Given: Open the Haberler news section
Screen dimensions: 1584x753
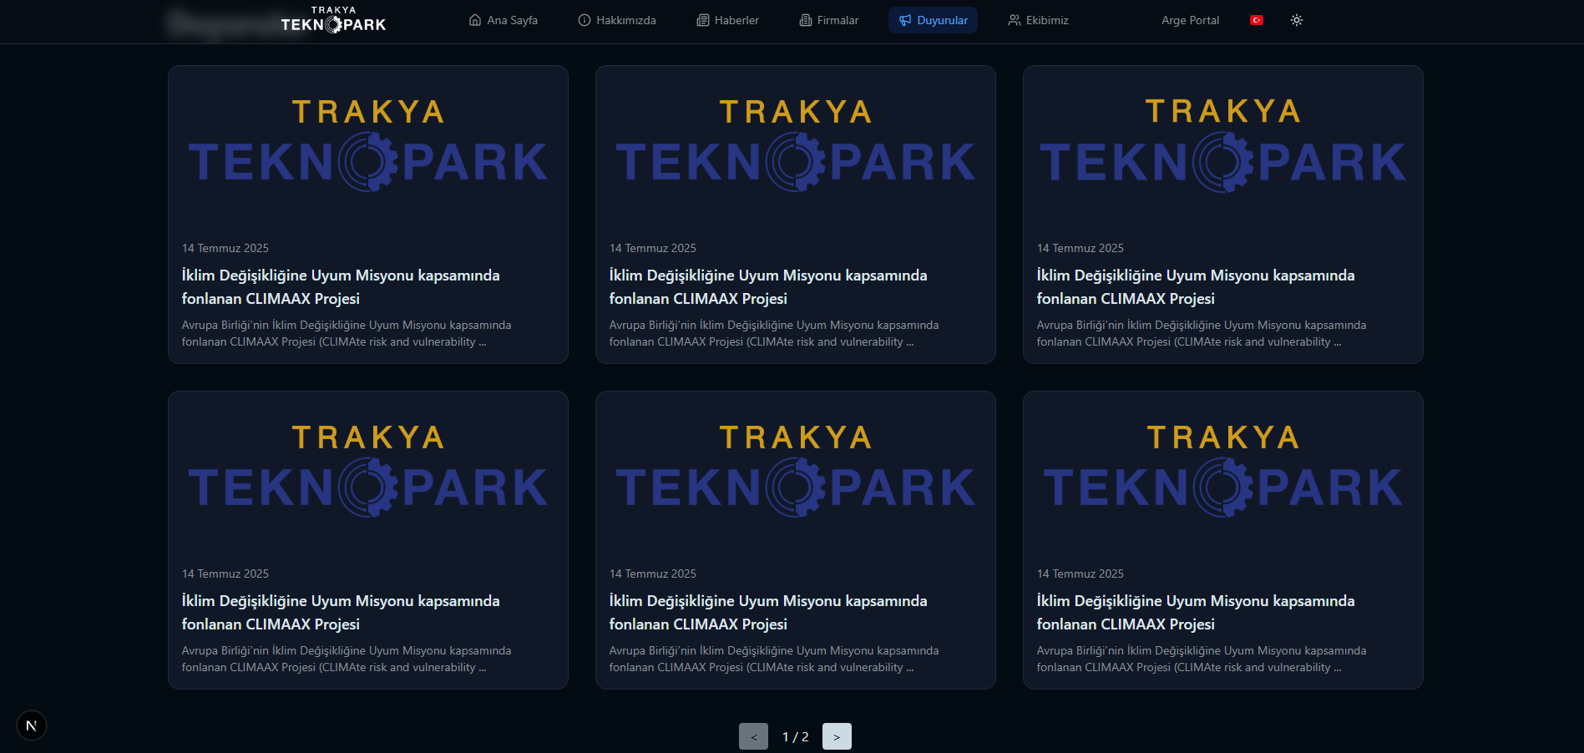Looking at the screenshot, I should pos(728,20).
